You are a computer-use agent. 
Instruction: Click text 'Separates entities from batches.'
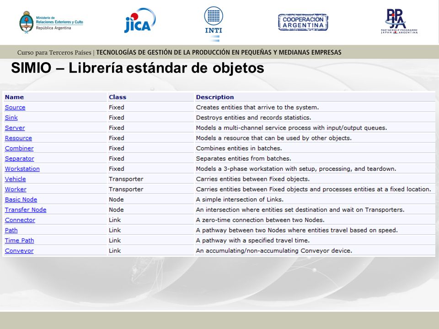tap(243, 159)
